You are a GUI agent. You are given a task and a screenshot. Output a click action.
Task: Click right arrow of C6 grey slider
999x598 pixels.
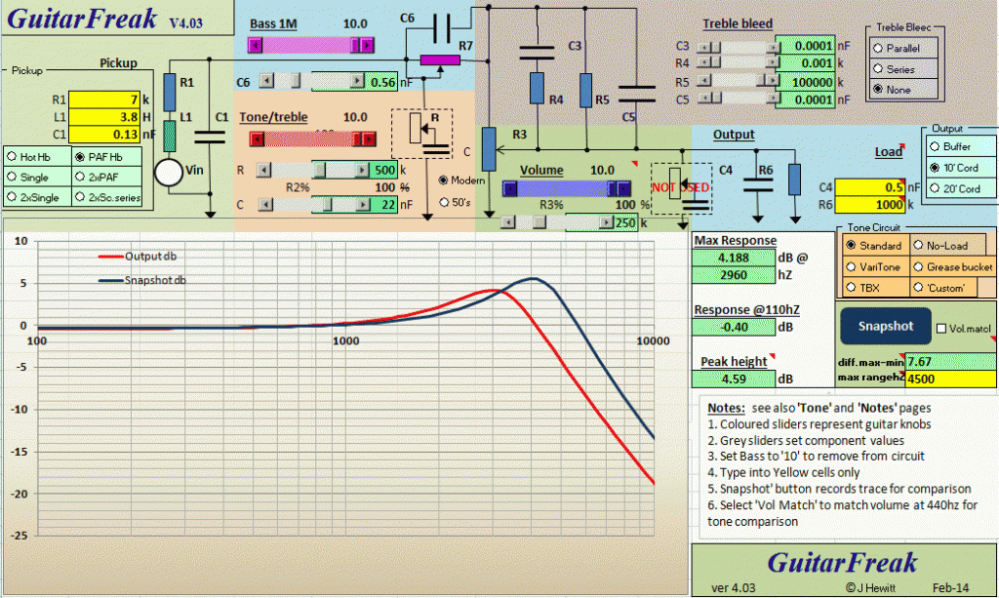pos(357,81)
